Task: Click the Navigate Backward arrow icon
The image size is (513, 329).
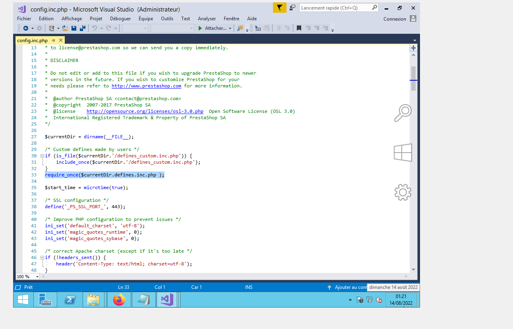Action: coord(26,28)
